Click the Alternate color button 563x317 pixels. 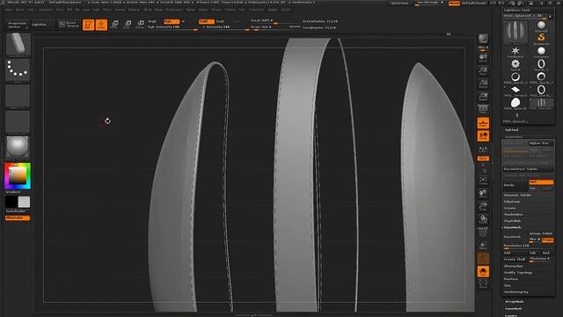[x=18, y=217]
